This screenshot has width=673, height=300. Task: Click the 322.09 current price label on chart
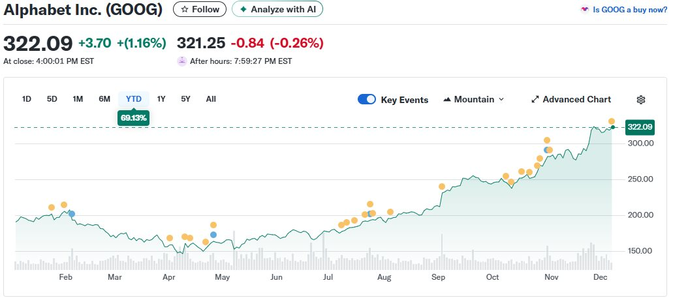[x=639, y=127]
